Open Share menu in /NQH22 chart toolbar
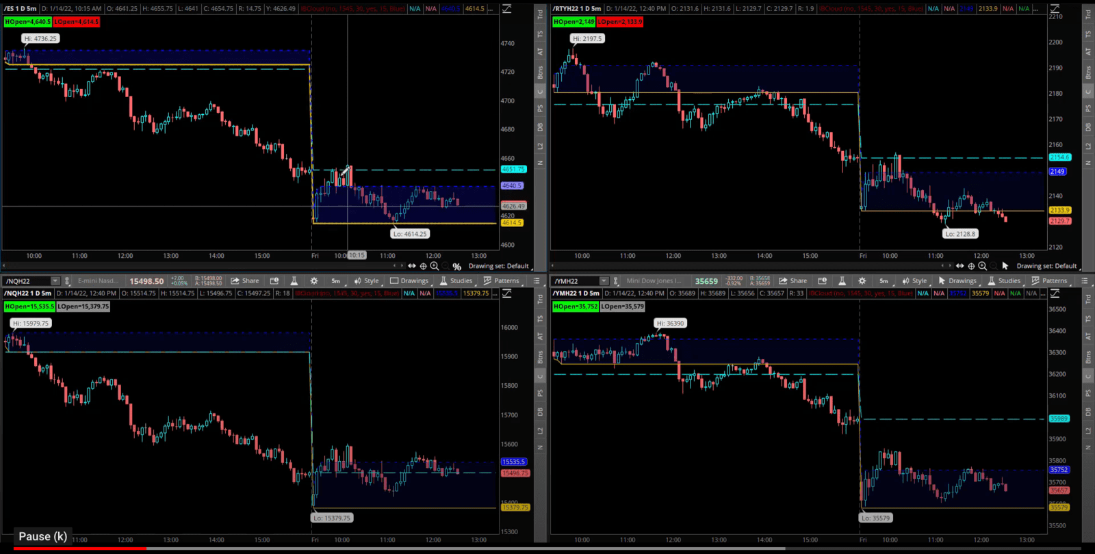 245,281
